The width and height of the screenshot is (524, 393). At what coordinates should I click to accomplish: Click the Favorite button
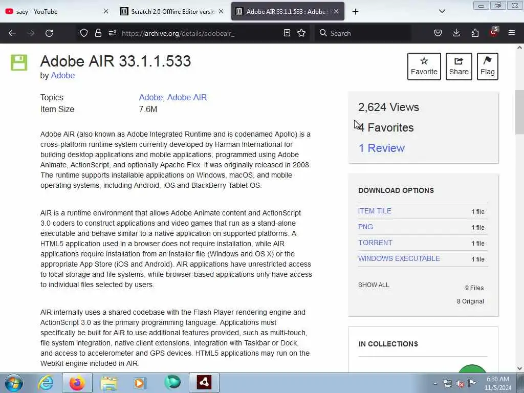424,67
